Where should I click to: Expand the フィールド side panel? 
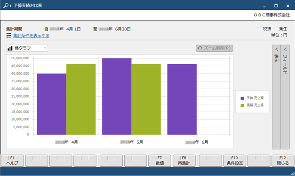click(x=285, y=97)
